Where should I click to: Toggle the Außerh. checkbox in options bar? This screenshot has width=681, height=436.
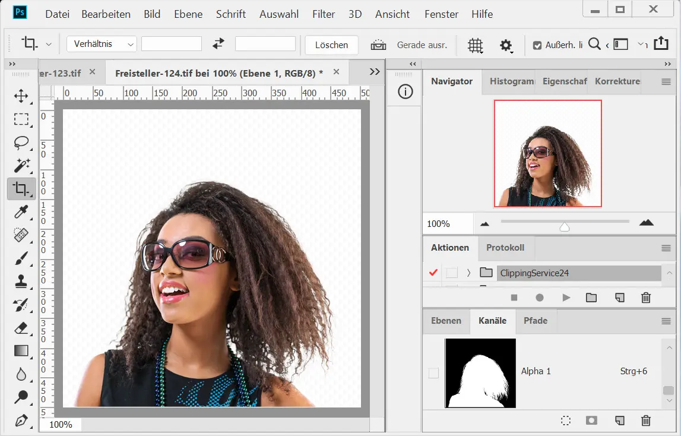(x=537, y=45)
